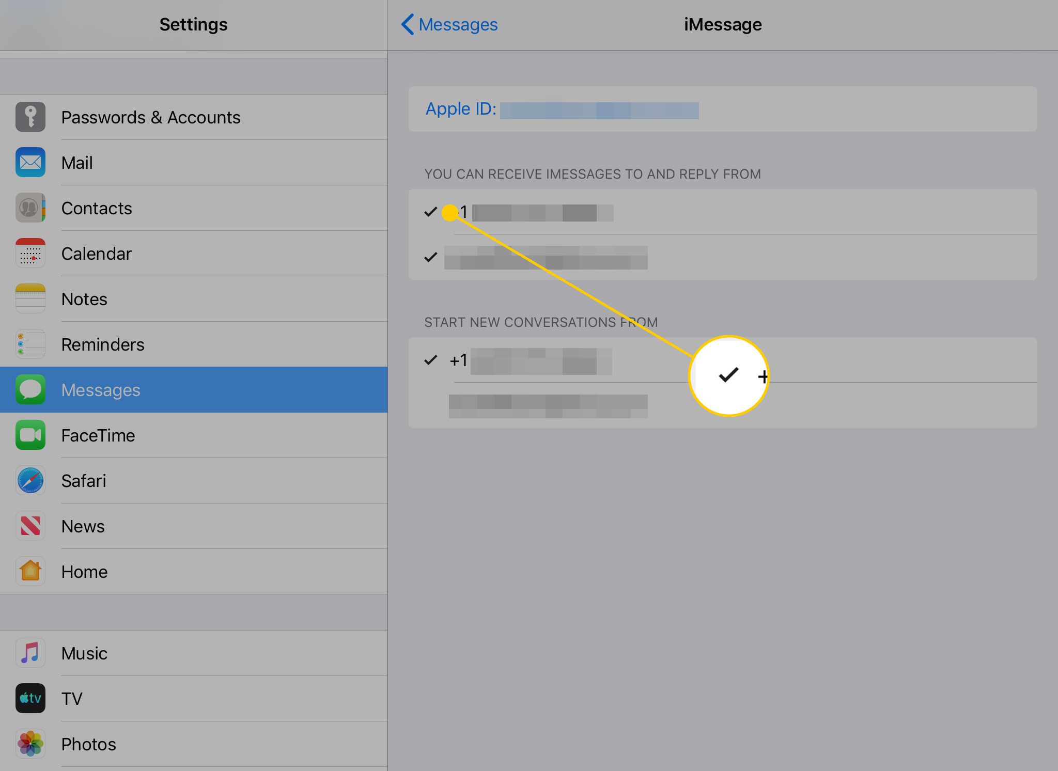Open Safari settings
Viewport: 1058px width, 771px height.
194,481
